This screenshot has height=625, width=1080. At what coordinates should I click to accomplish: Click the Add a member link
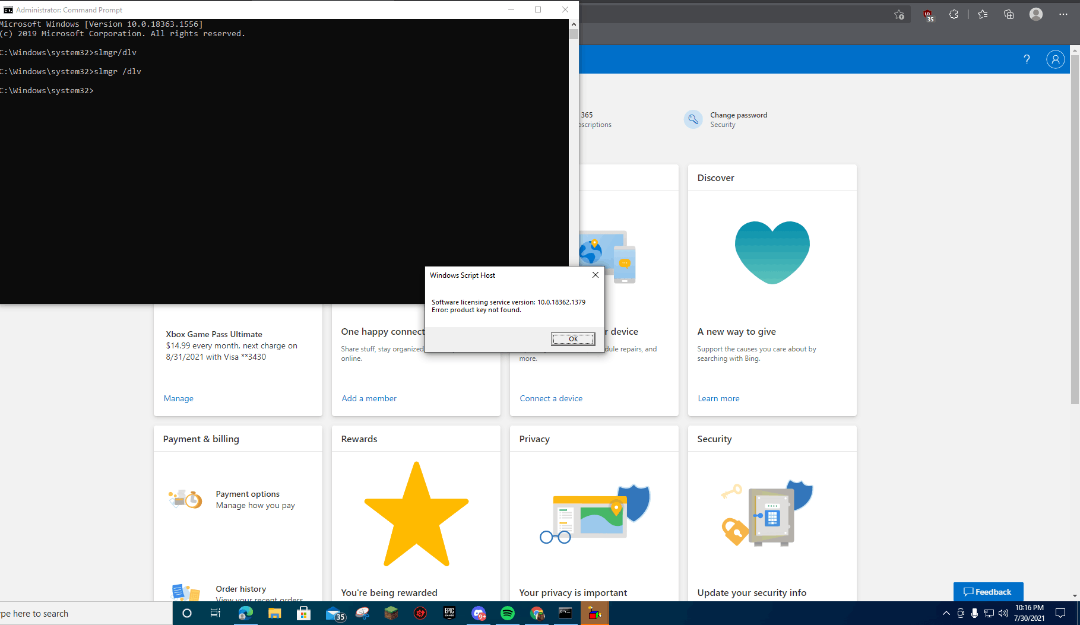click(369, 398)
